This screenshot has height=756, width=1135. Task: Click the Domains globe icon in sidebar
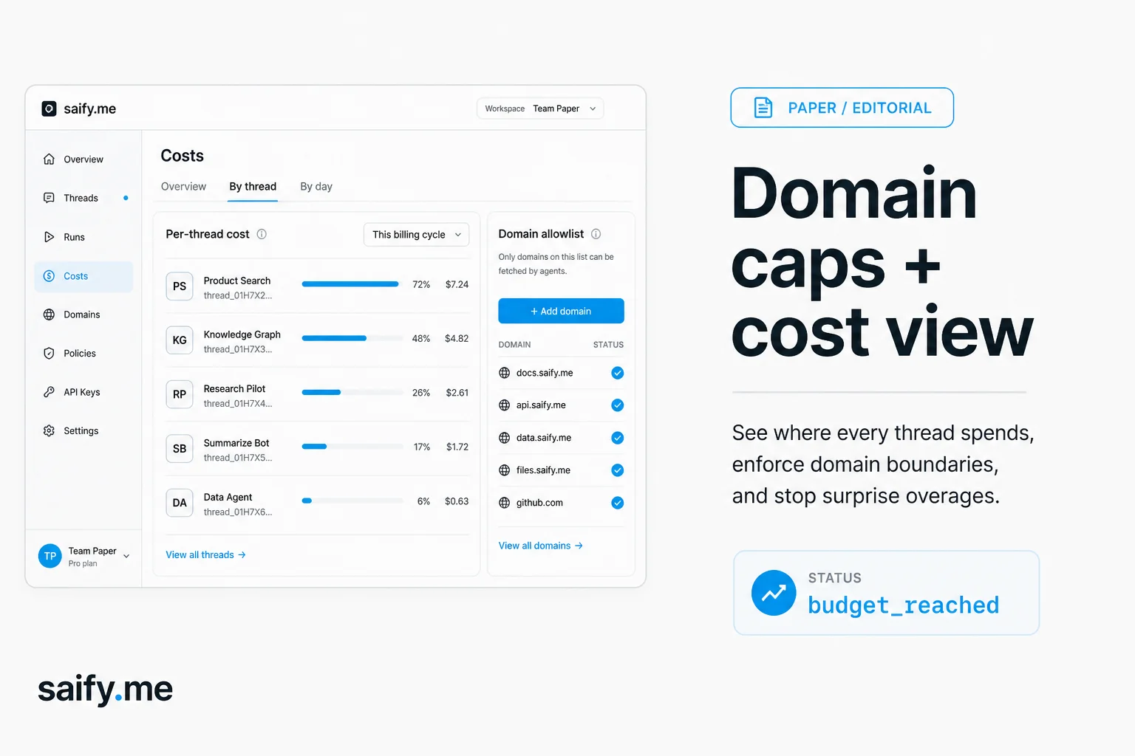[49, 315]
